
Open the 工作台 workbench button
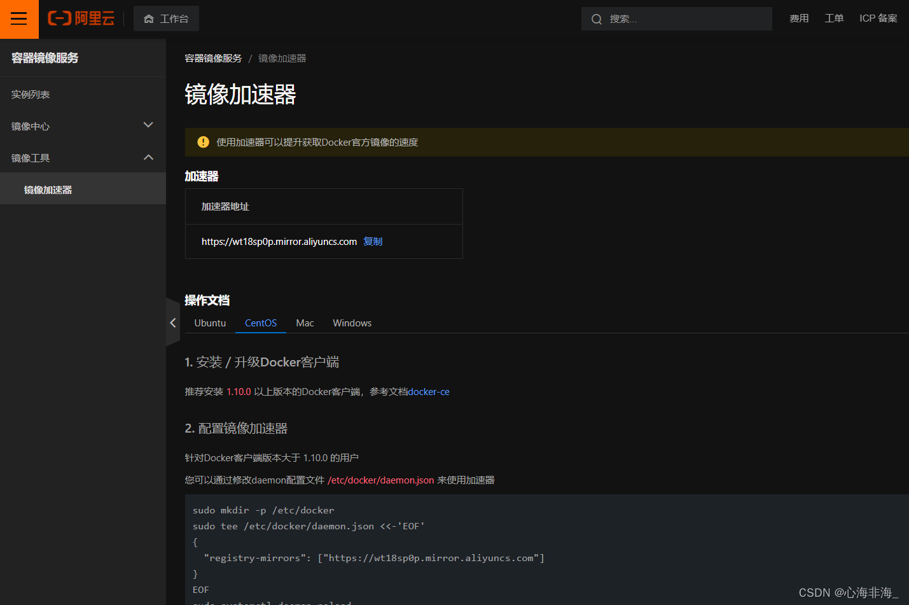tap(166, 19)
